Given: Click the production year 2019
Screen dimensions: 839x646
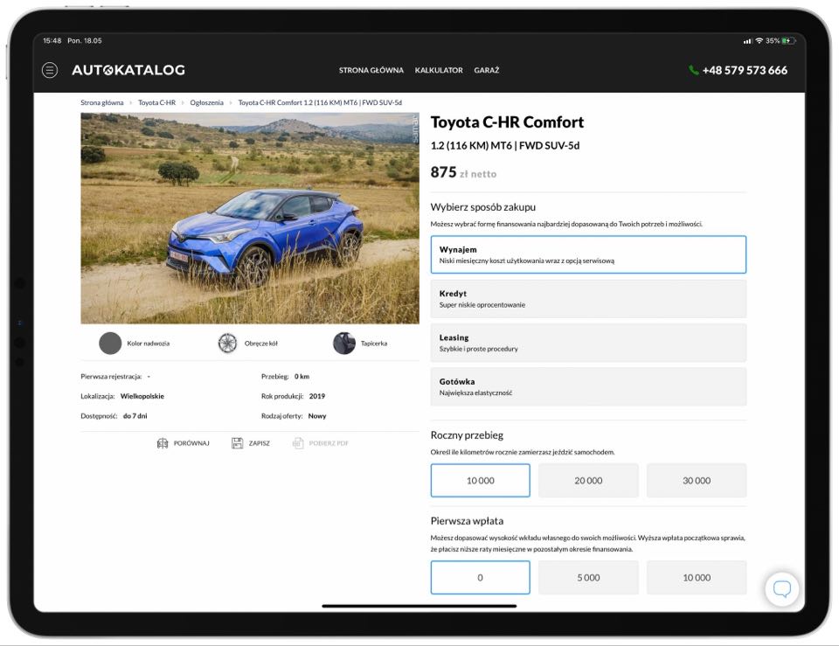Looking at the screenshot, I should pos(317,396).
